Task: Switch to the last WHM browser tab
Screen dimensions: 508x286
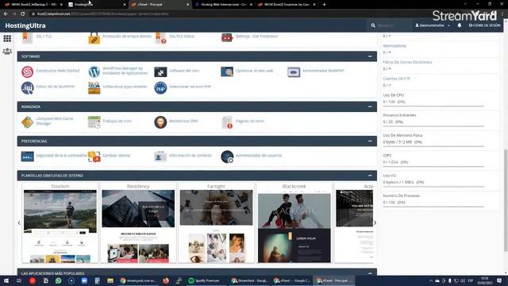Action: [x=287, y=5]
